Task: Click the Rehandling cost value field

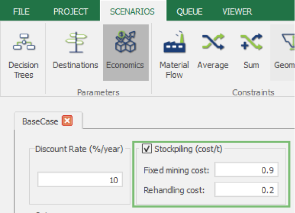Action: [246, 190]
